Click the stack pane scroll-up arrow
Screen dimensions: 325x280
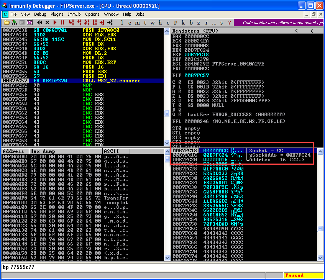click(320, 152)
